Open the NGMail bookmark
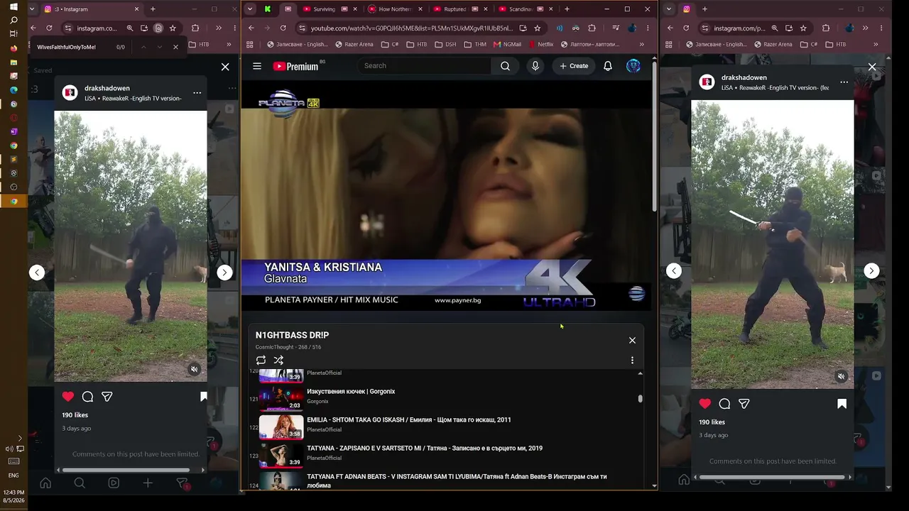Screen dimensions: 909x511 click(x=507, y=44)
